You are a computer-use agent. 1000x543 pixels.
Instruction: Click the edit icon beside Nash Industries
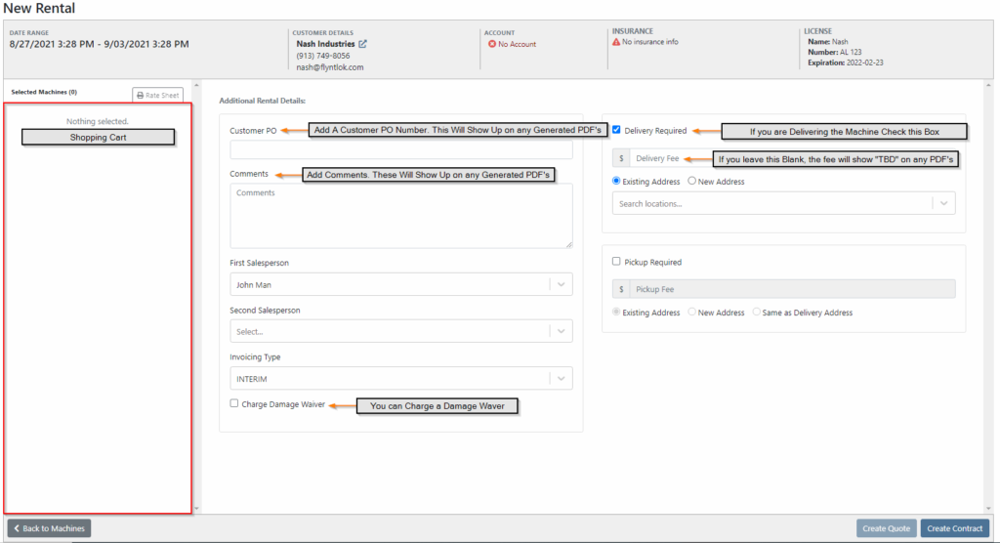pyautogui.click(x=363, y=44)
